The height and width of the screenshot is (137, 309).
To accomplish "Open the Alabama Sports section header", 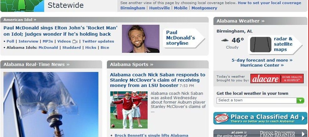I will pyautogui.click(x=131, y=64).
